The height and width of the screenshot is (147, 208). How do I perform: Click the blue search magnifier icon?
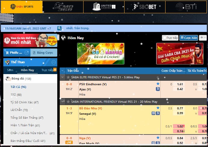[59, 28]
